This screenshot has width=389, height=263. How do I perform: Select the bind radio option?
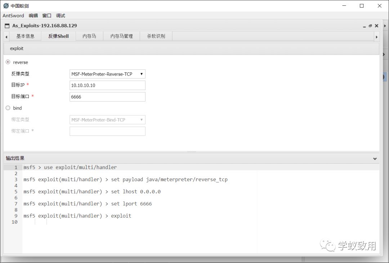point(8,108)
